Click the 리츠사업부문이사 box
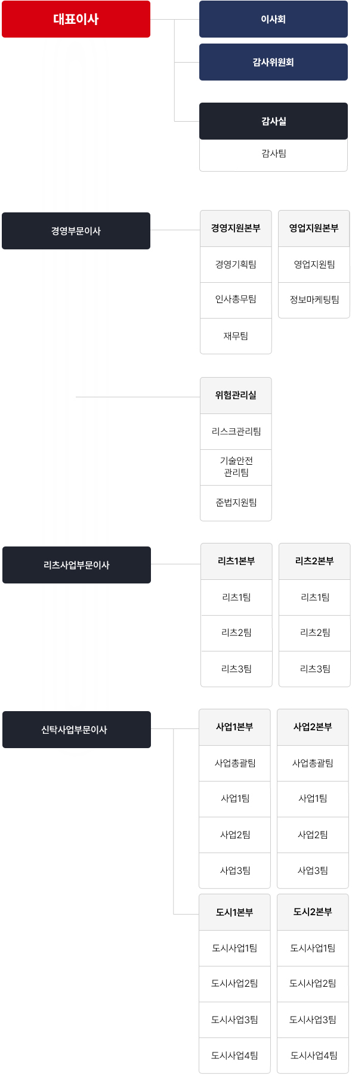The height and width of the screenshot is (1084, 352). tap(76, 565)
